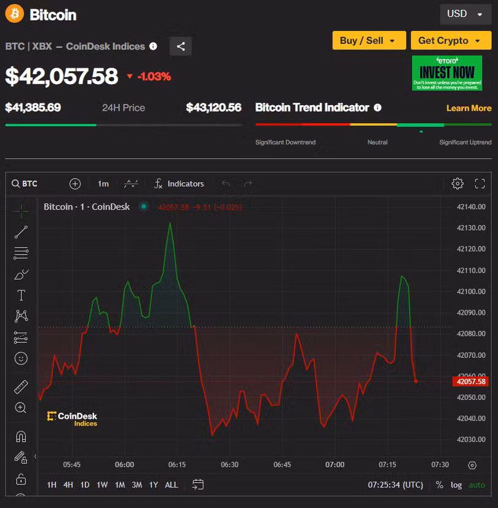
Task: Click the BTC symbol search field
Action: pos(29,183)
